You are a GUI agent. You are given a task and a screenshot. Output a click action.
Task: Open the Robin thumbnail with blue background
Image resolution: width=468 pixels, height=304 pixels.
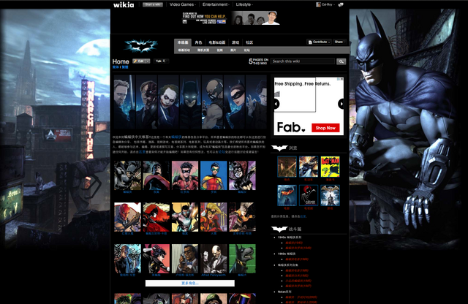[214, 175]
